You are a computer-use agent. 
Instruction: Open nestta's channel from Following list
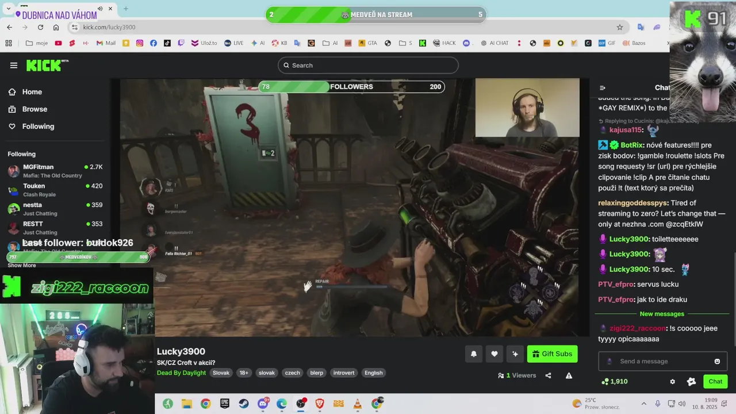(55, 209)
